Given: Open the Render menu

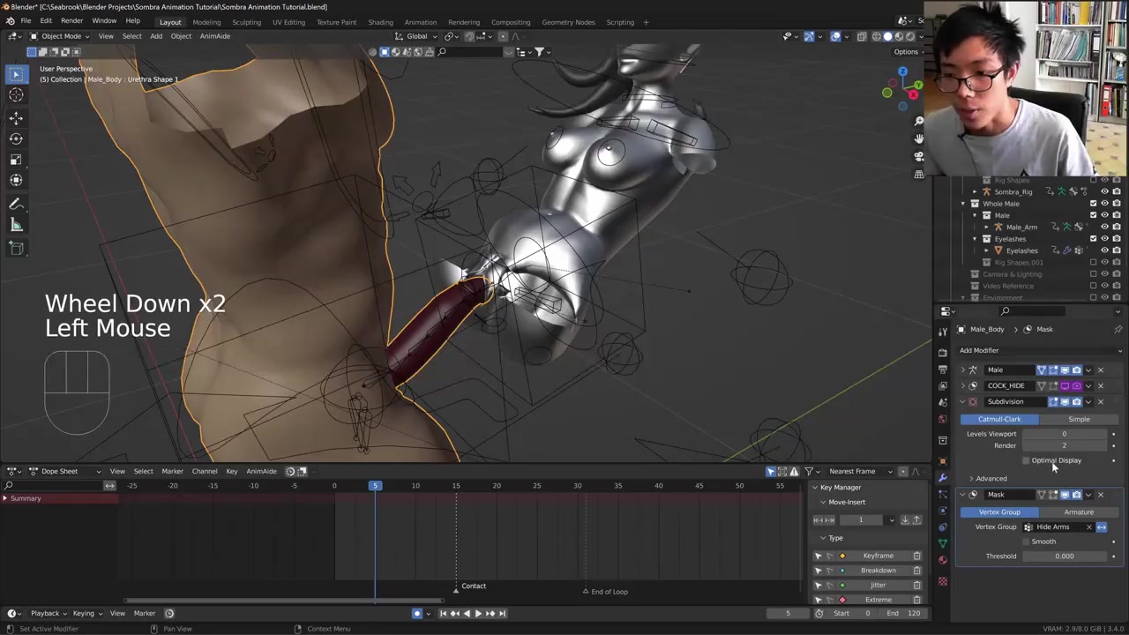Looking at the screenshot, I should click(x=71, y=21).
